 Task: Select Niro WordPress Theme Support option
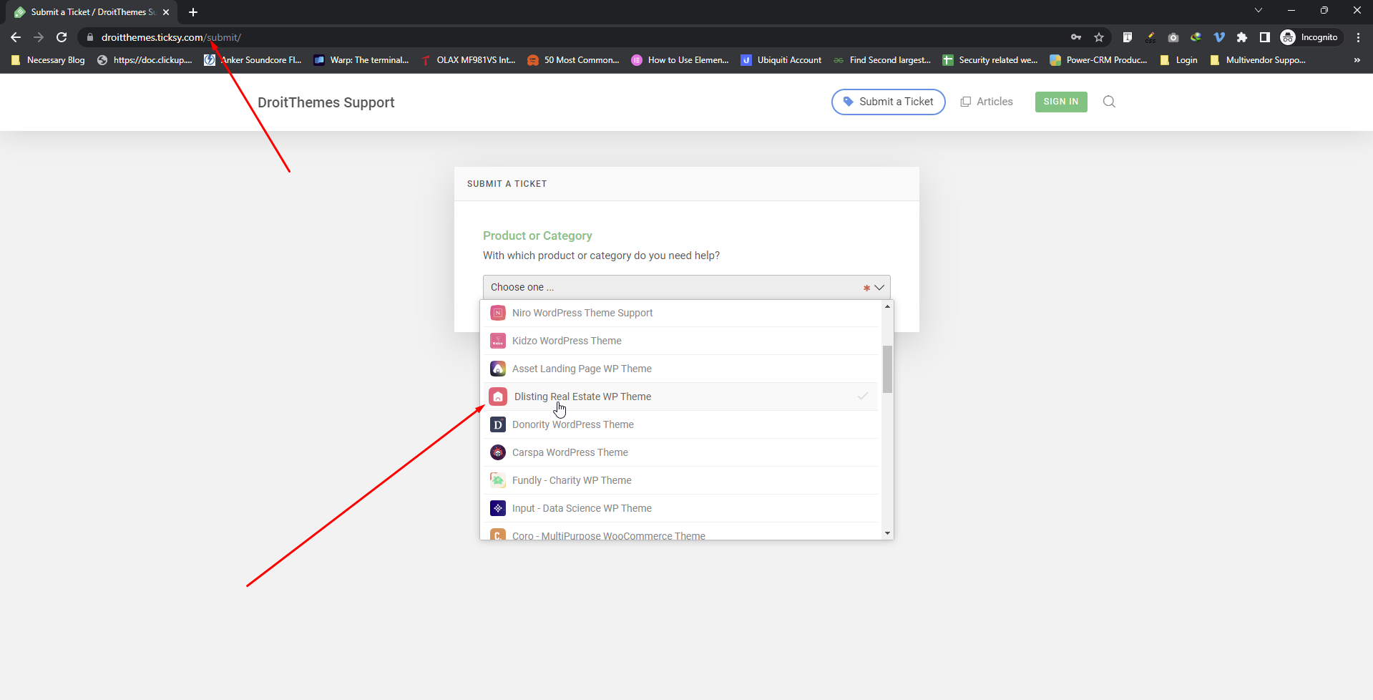tap(681, 313)
